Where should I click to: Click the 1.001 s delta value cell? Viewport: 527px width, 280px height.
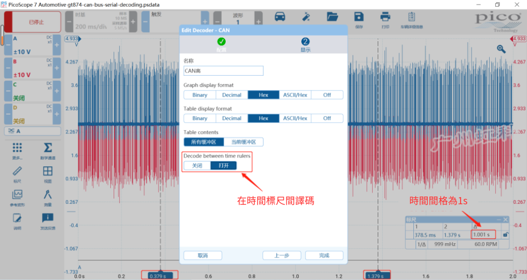point(483,234)
